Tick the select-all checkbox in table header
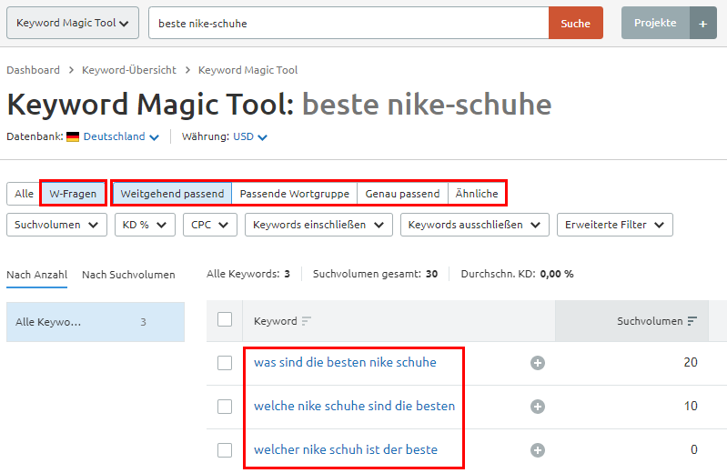The image size is (727, 473). (x=225, y=319)
